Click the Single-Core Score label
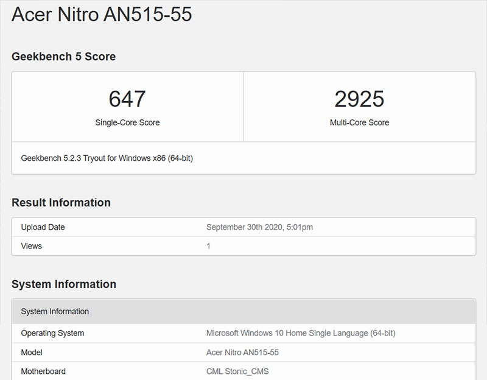 [127, 122]
